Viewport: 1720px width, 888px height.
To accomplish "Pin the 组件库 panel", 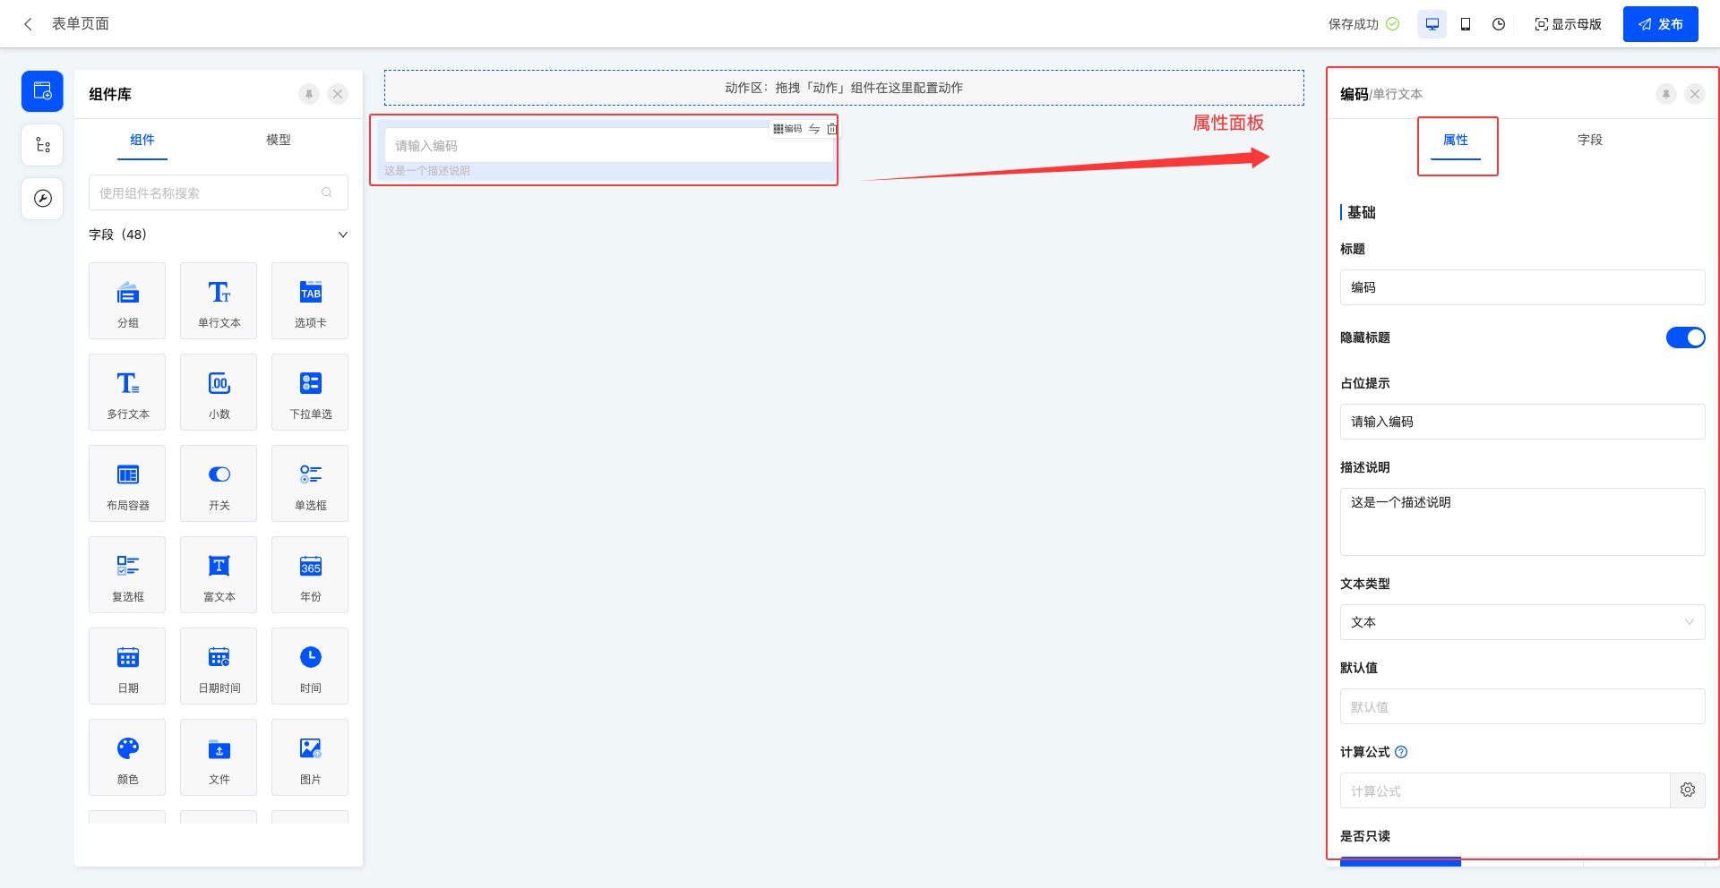I will click(309, 94).
